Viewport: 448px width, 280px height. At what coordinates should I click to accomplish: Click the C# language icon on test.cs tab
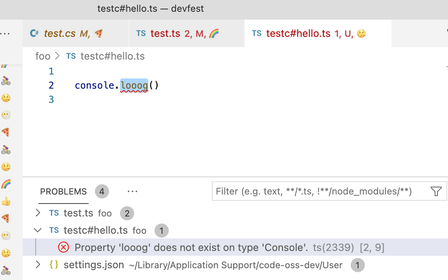pos(33,33)
